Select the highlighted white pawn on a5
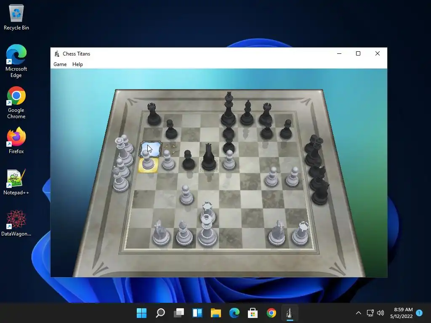Viewport: 431px width, 323px height. pyautogui.click(x=148, y=160)
